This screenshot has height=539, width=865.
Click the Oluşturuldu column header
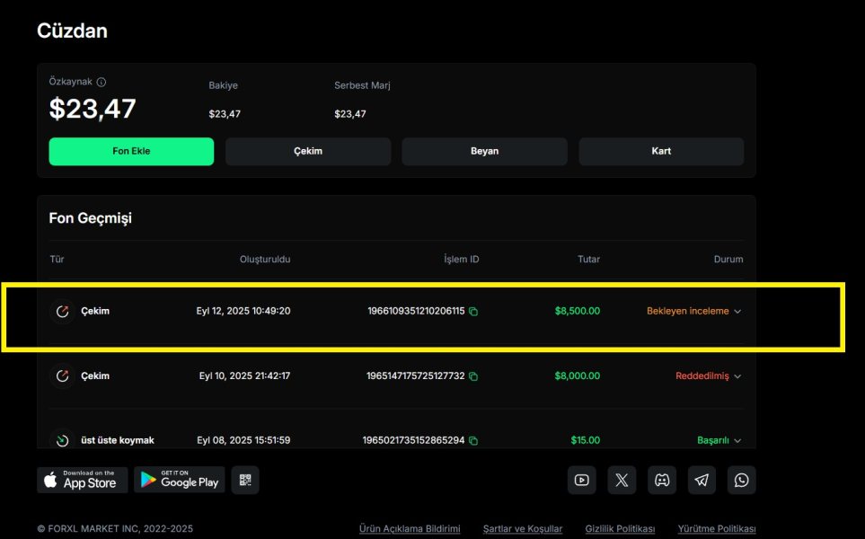(265, 260)
